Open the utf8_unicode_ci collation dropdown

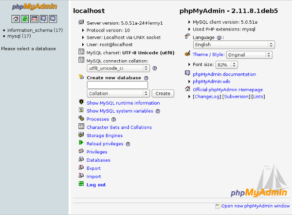(x=118, y=68)
